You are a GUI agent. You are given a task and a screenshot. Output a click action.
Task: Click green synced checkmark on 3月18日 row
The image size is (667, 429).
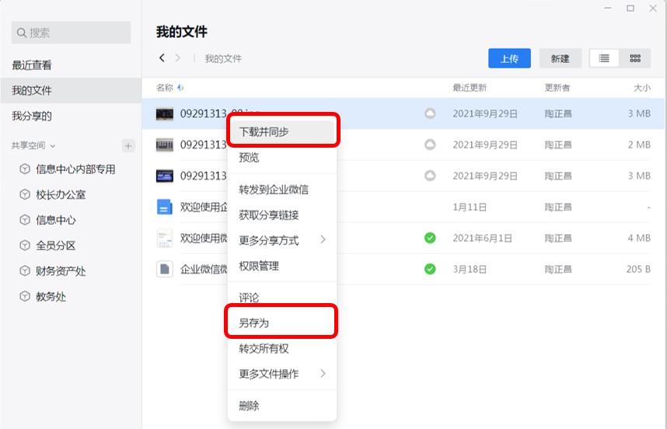tap(430, 269)
